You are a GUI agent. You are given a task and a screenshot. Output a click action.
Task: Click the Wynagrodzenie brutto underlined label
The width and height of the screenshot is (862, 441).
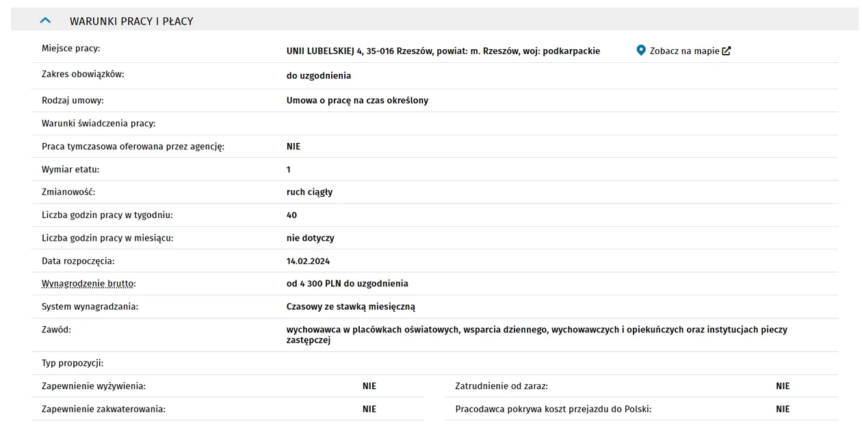[x=89, y=283]
